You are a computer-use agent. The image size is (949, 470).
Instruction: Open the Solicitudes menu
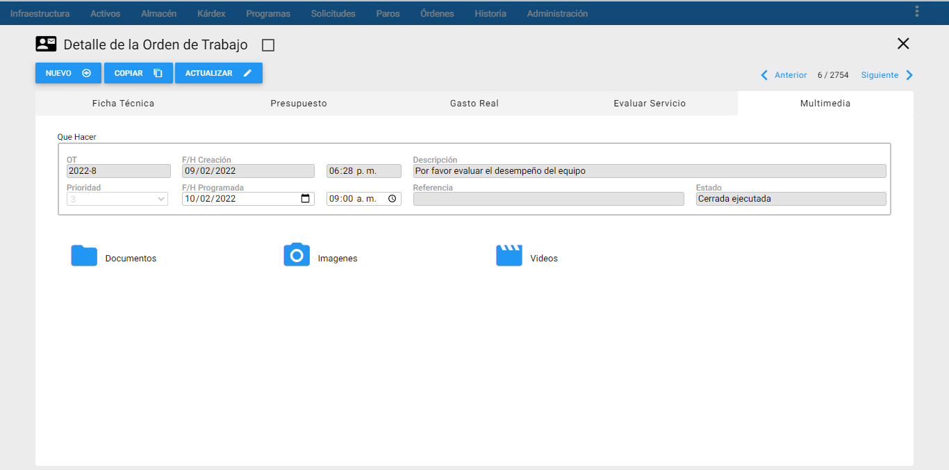coord(333,13)
